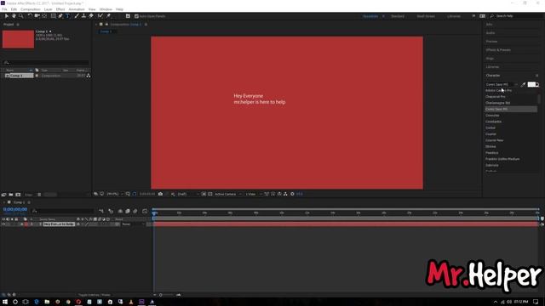Open the Active Camera view dropdown
545x306 pixels.
[227, 194]
